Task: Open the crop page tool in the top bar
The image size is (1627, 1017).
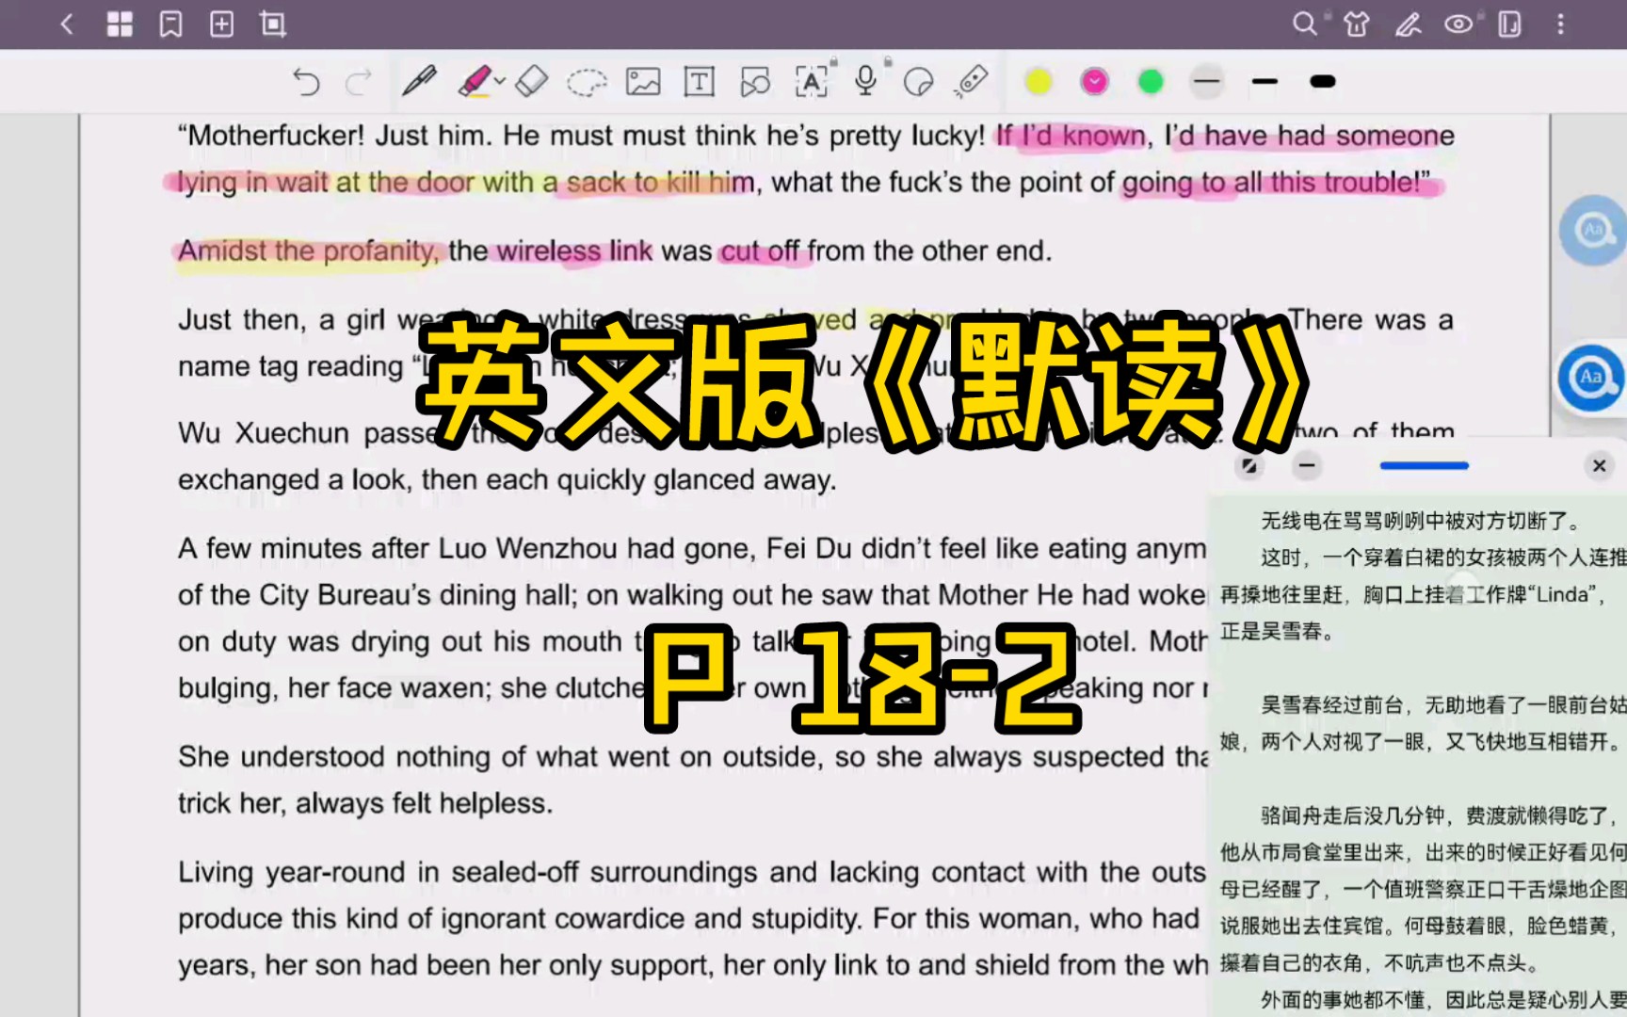Action: tap(273, 24)
